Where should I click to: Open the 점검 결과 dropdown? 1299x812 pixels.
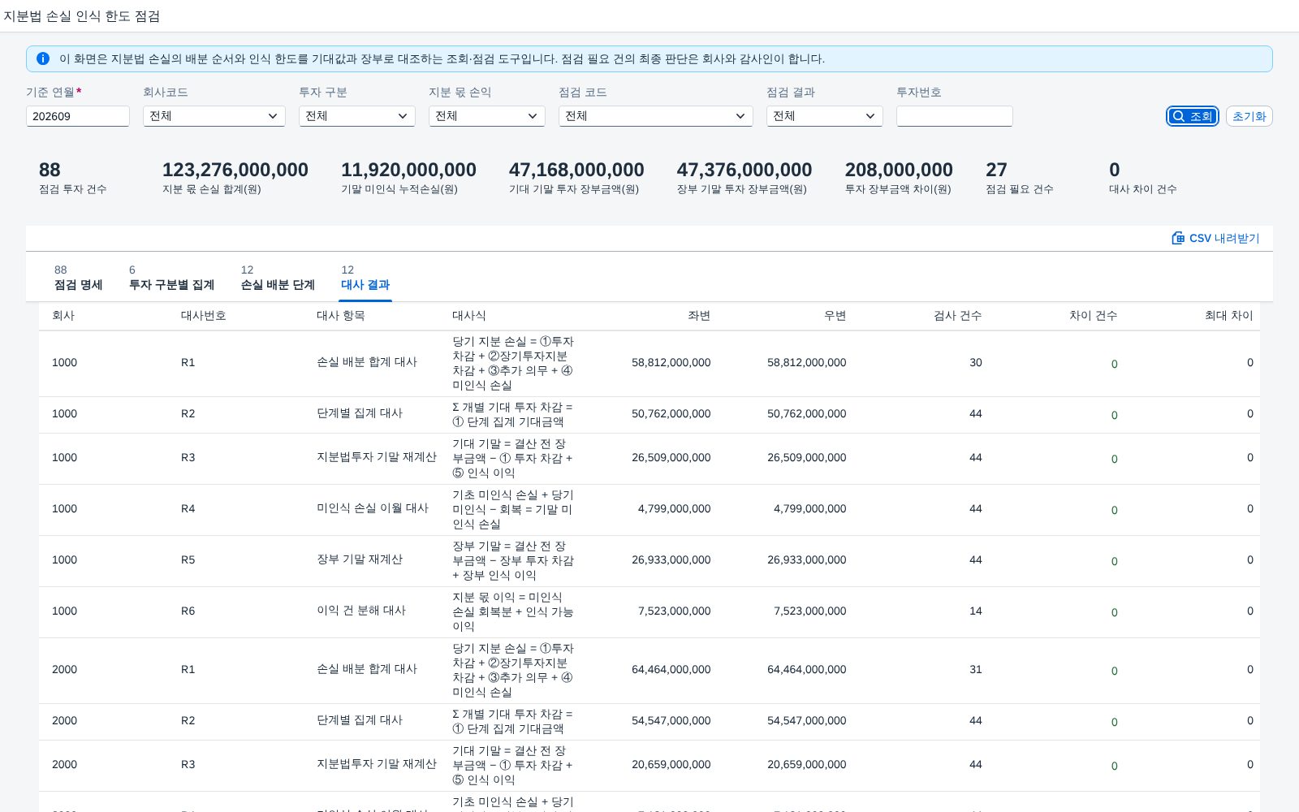(x=825, y=116)
